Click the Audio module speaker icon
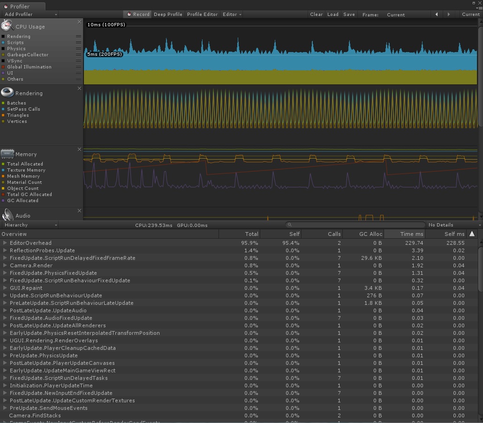The height and width of the screenshot is (423, 483). (7, 215)
